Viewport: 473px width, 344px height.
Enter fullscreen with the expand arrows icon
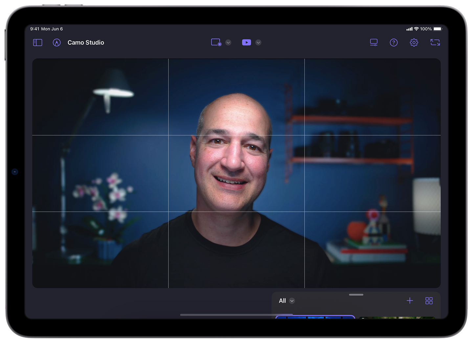pyautogui.click(x=435, y=42)
